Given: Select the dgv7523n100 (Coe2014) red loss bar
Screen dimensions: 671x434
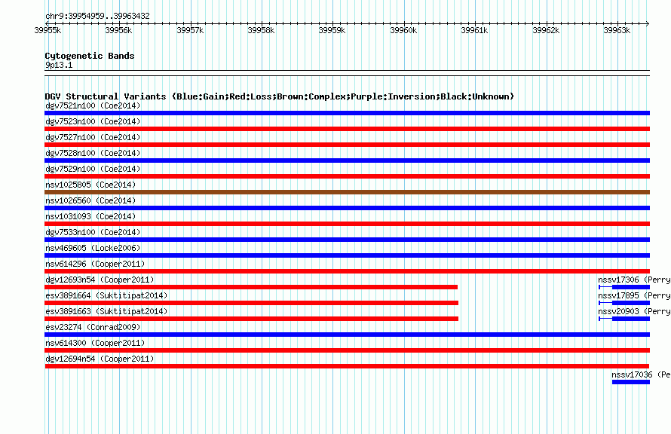Looking at the screenshot, I should [x=347, y=129].
